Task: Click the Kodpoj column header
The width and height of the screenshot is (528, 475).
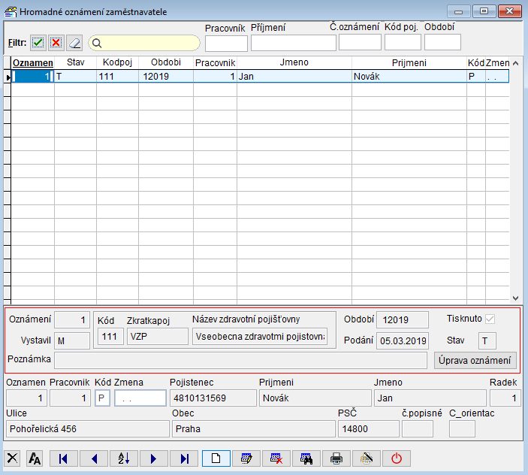Action: (117, 62)
